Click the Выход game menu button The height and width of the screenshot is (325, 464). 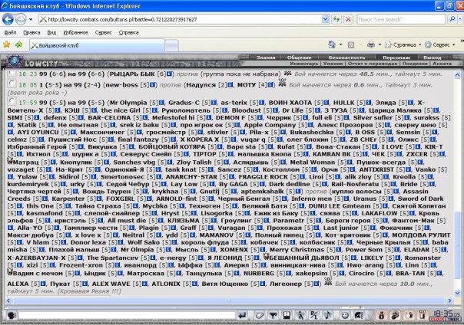pos(432,57)
